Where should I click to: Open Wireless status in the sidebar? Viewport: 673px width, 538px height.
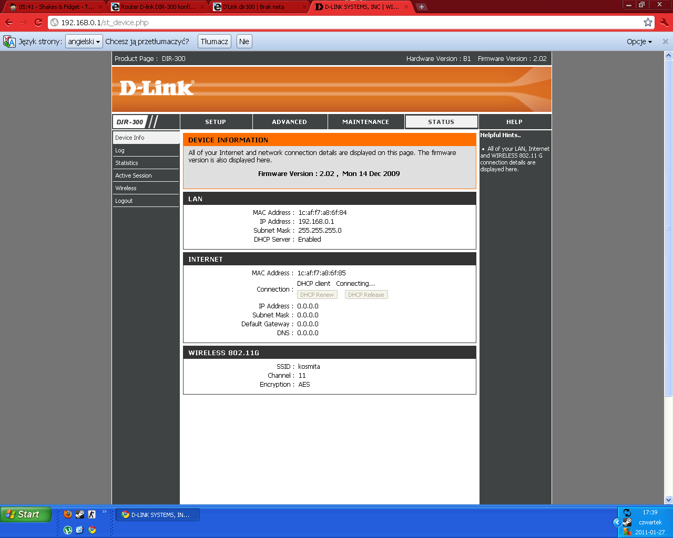coord(146,188)
